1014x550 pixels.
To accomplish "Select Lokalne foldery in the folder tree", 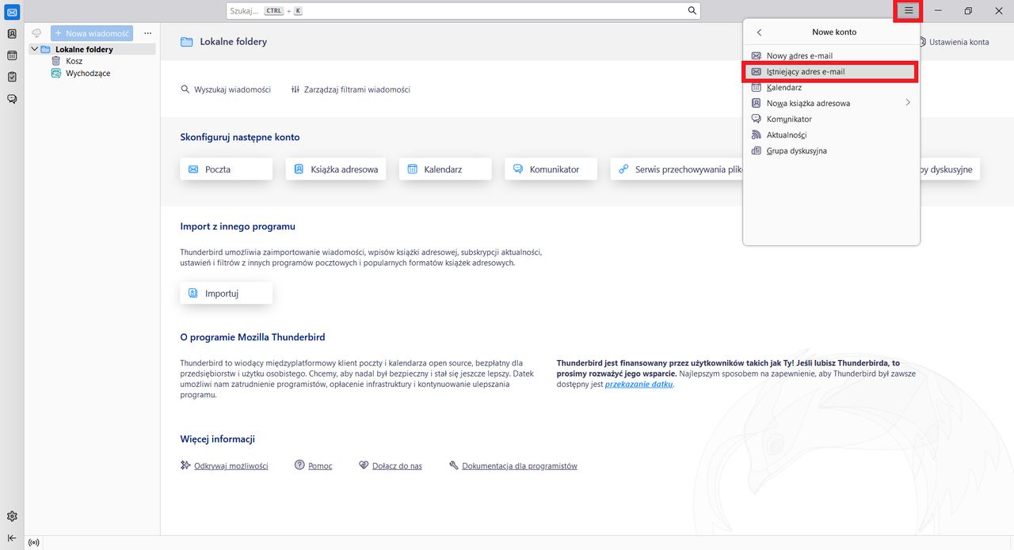I will click(x=92, y=49).
